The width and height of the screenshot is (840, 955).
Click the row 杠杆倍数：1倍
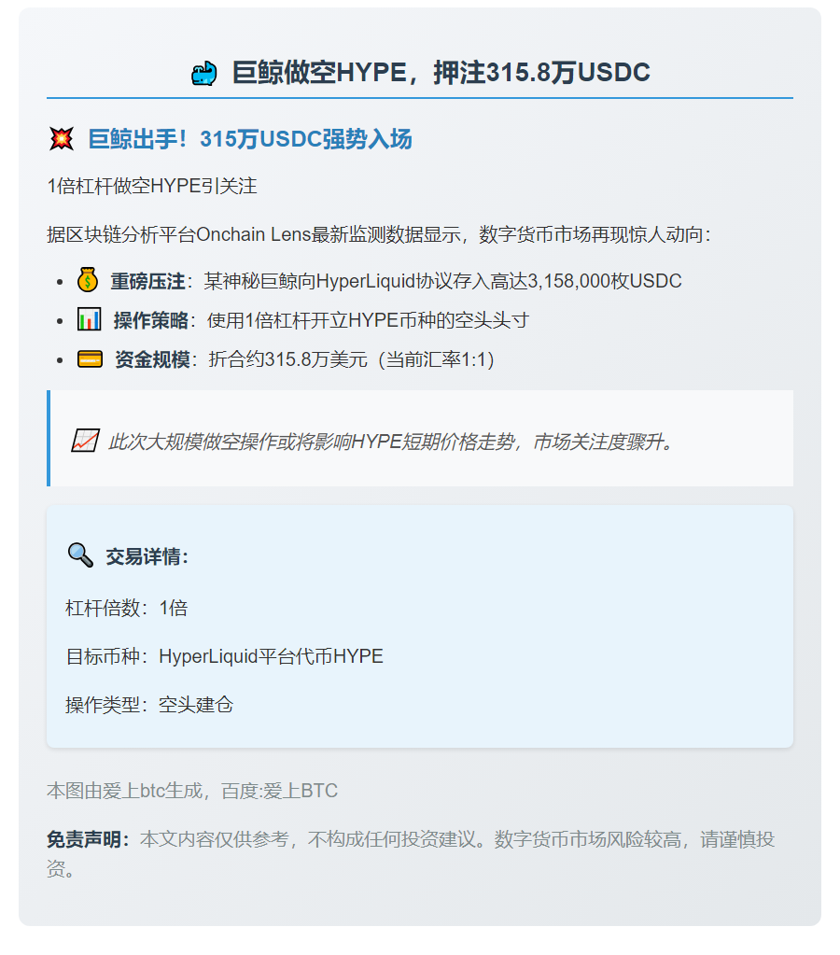[x=127, y=608]
